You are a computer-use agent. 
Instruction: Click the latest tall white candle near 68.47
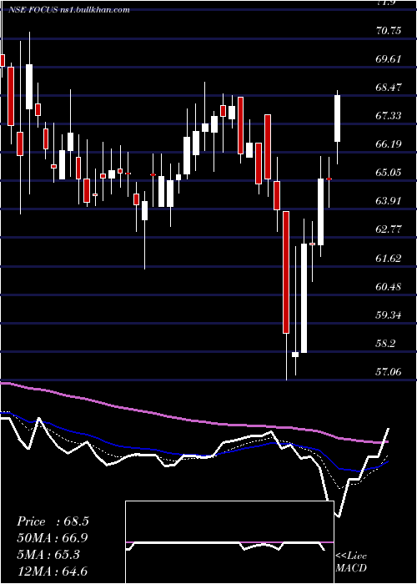[x=338, y=118]
